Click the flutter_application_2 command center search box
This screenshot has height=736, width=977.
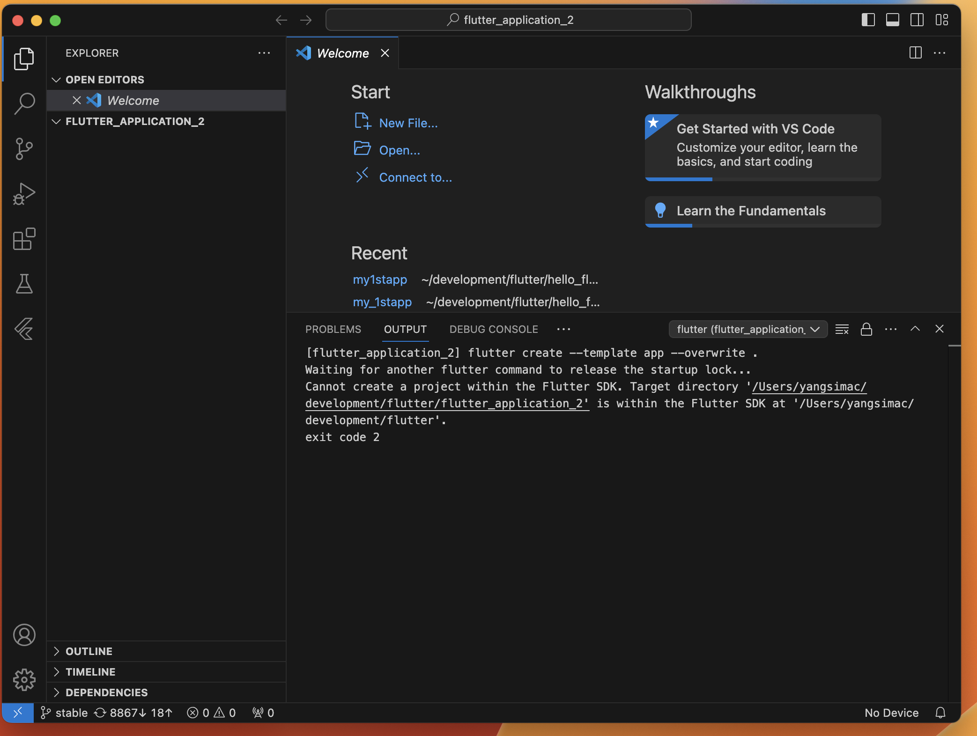point(508,20)
